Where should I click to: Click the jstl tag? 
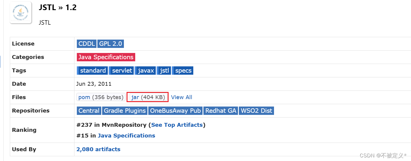164,71
